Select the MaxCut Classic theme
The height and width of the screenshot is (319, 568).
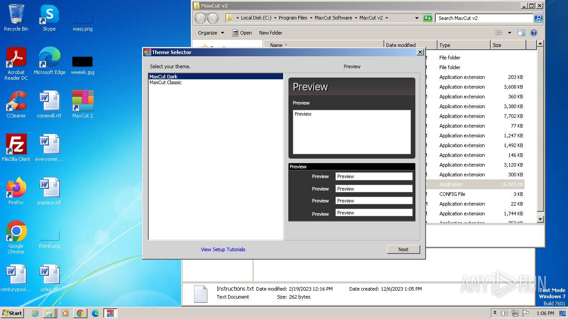(216, 82)
